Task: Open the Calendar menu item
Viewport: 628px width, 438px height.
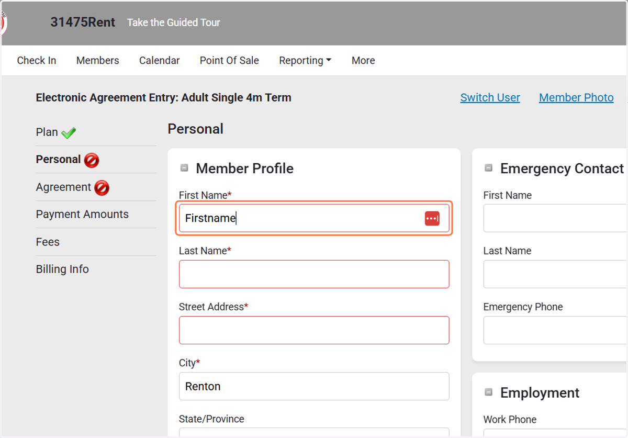Action: pyautogui.click(x=160, y=61)
